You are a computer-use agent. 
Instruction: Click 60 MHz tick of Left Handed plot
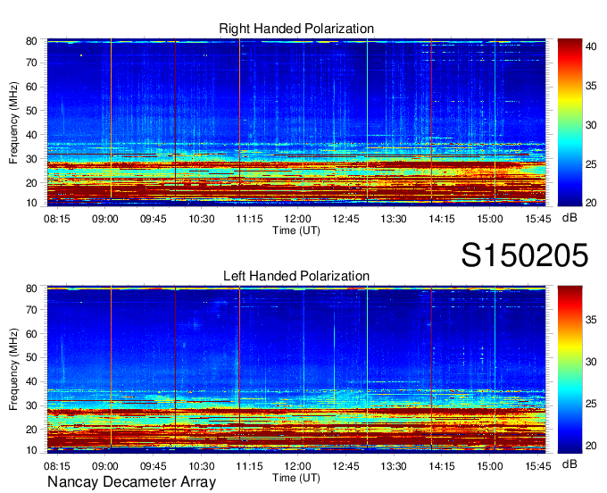coord(31,334)
